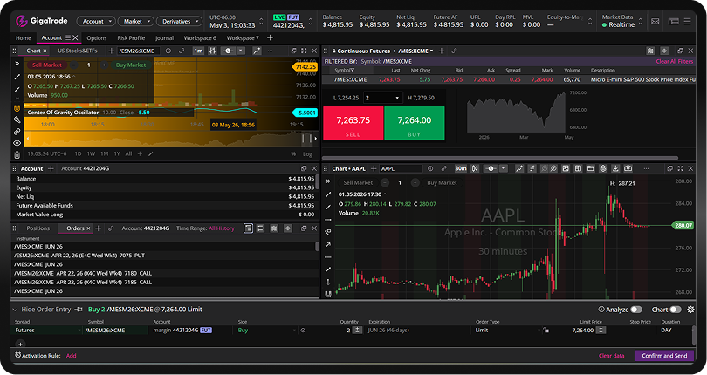Open the Risk Profile tab
Image resolution: width=707 pixels, height=375 pixels.
tap(131, 38)
